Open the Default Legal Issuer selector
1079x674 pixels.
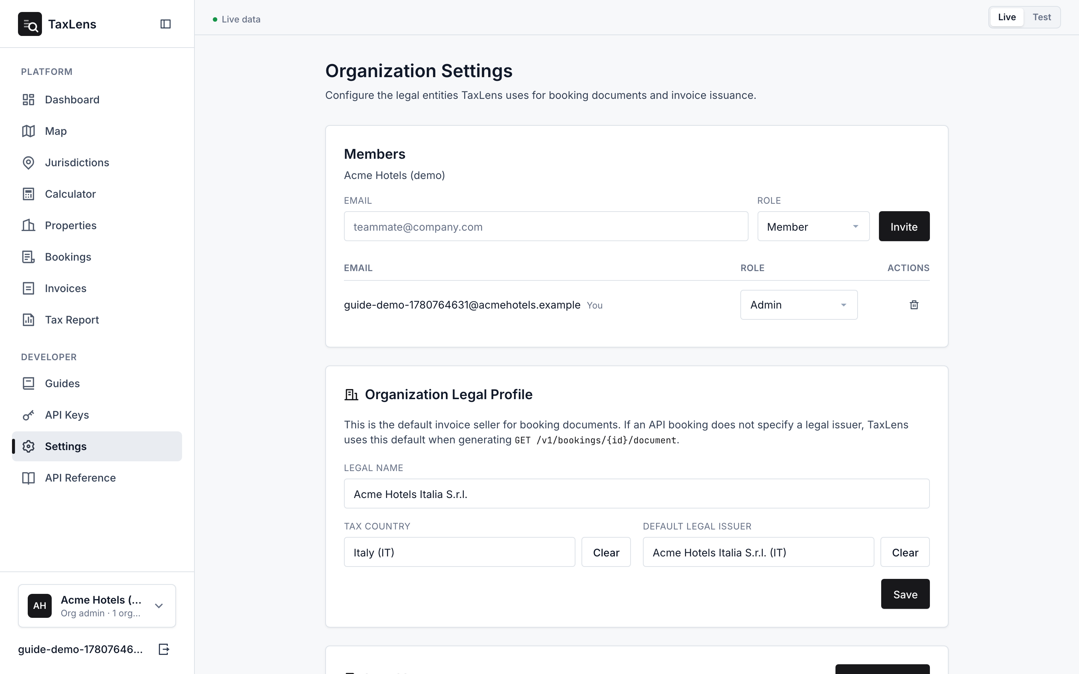[758, 552]
